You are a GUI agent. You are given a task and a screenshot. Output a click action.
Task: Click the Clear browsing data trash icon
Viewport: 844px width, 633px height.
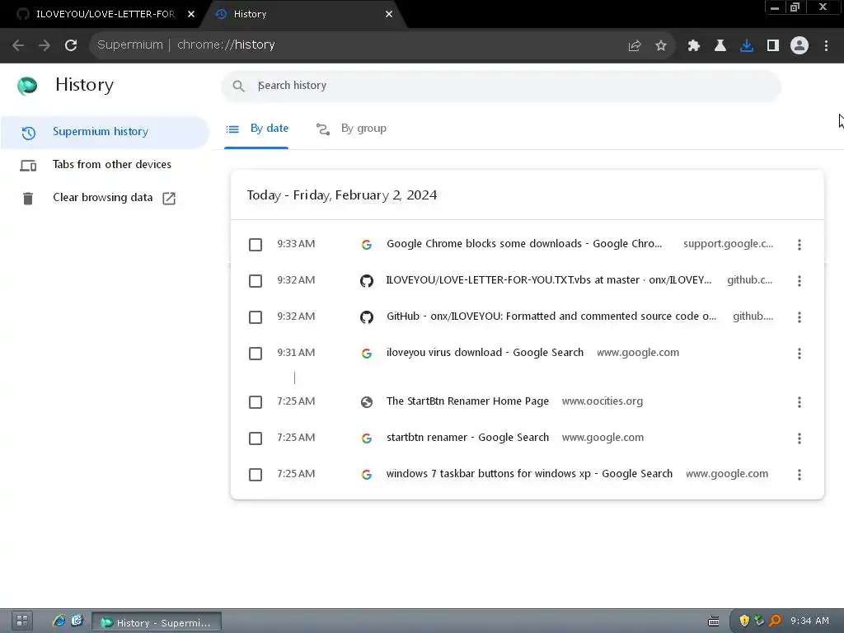(28, 198)
